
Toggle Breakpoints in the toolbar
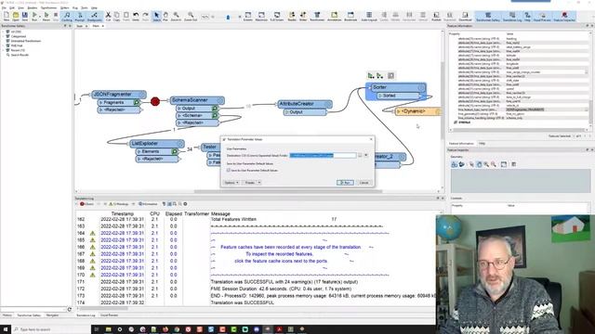point(94,16)
